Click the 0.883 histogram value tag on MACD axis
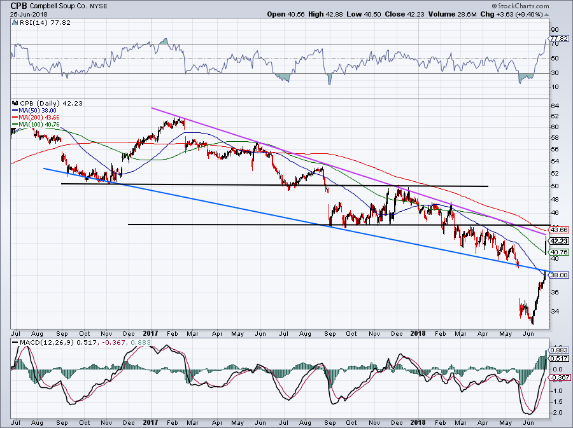573x428 pixels. (559, 350)
